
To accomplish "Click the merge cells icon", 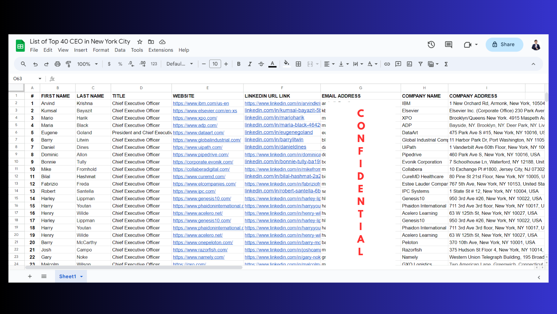I will point(310,64).
